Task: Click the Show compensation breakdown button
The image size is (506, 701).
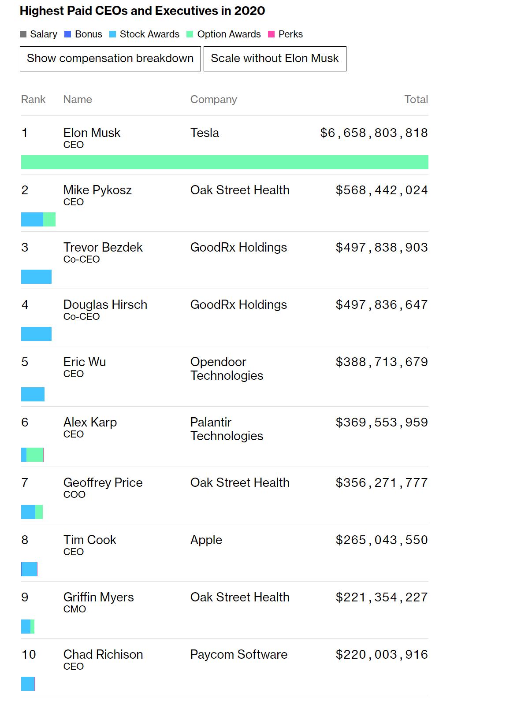Action: [x=110, y=59]
